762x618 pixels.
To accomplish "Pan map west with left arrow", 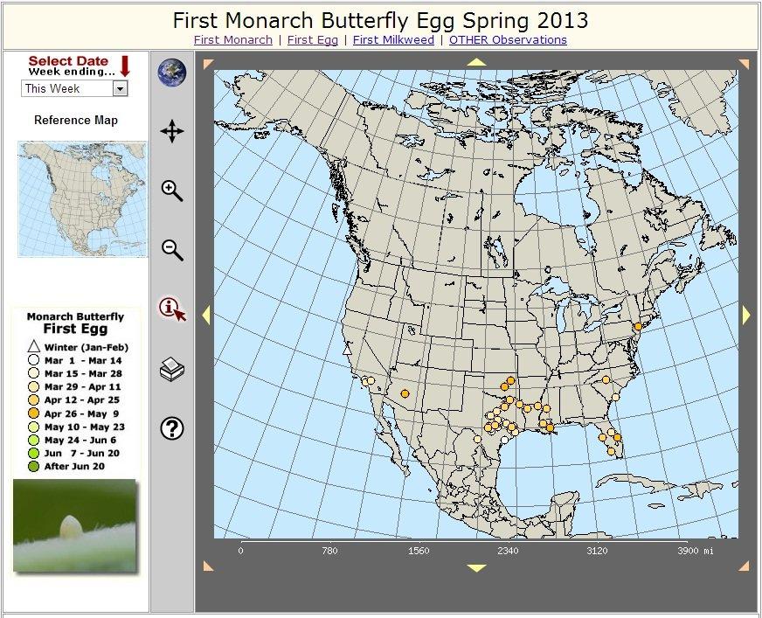I will pos(206,315).
